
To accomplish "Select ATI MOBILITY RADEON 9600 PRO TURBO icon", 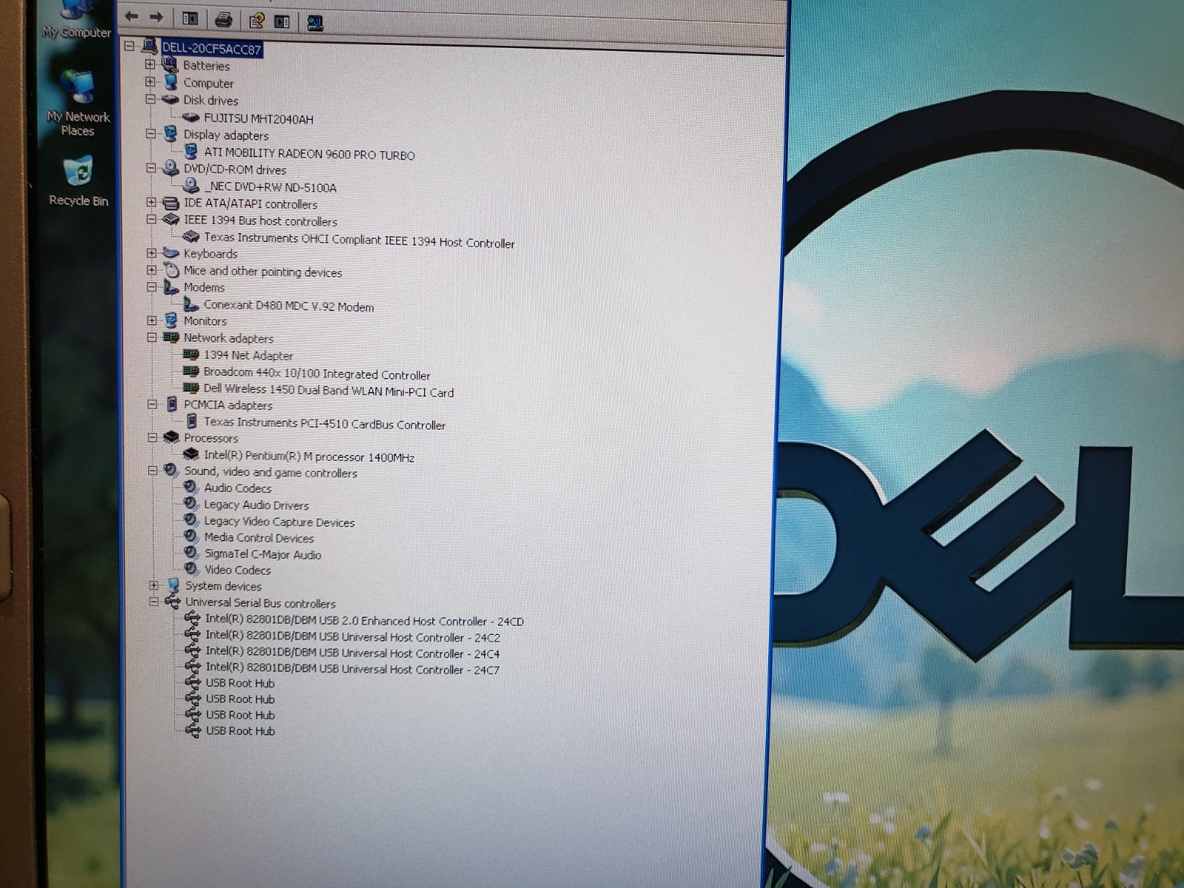I will click(191, 151).
